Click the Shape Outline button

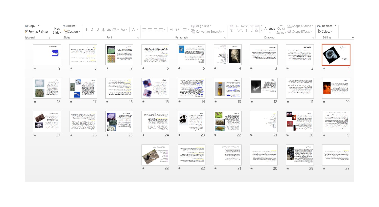300,26
